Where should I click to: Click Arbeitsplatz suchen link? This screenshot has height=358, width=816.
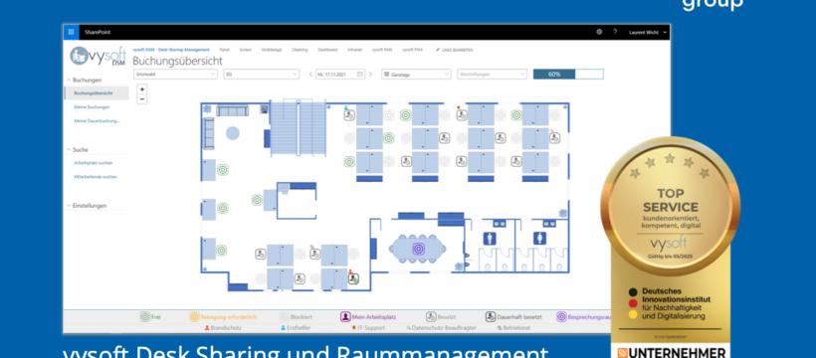(93, 163)
